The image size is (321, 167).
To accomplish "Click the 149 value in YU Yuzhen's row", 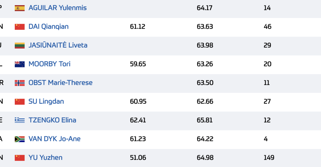I will pyautogui.click(x=269, y=158).
